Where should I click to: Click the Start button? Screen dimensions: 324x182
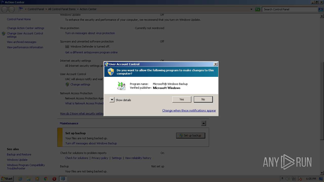pyautogui.click(x=7, y=178)
